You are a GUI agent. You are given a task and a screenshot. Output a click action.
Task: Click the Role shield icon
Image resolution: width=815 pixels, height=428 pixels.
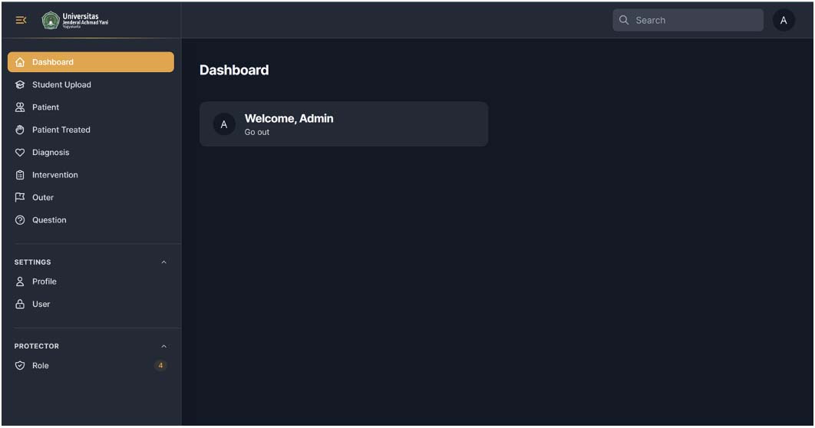click(x=20, y=366)
